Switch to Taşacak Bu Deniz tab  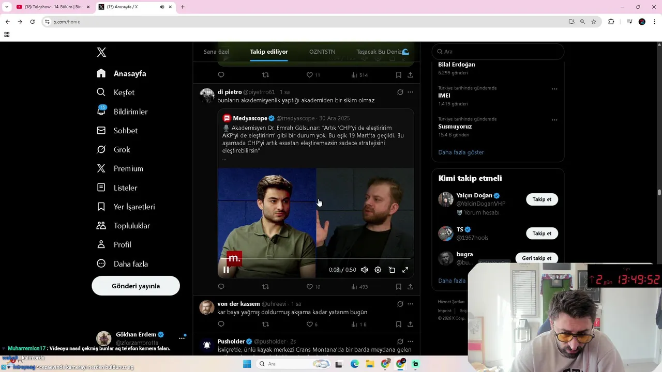tap(383, 52)
